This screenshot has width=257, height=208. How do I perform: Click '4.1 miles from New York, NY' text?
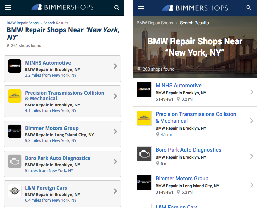coord(51,111)
